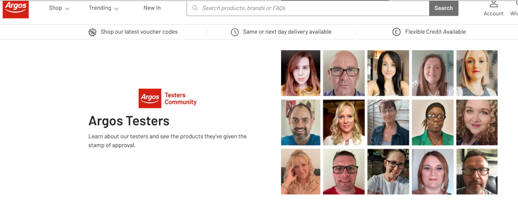Click the magnifying glass in search bar
This screenshot has height=219, width=518.
tap(195, 8)
